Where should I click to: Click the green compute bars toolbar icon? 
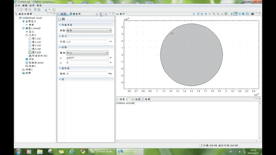coord(54,9)
